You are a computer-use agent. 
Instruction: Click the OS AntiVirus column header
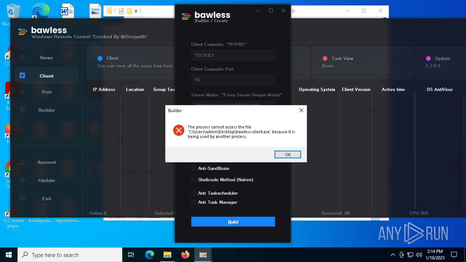tap(439, 90)
